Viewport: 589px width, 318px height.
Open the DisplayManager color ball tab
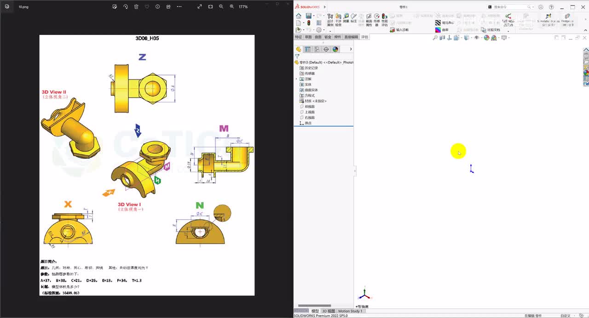pyautogui.click(x=335, y=49)
